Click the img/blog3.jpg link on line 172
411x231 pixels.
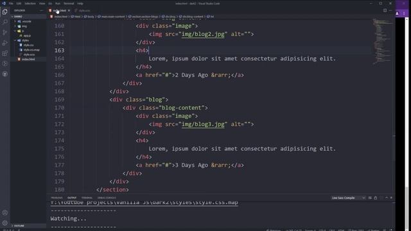pyautogui.click(x=203, y=124)
